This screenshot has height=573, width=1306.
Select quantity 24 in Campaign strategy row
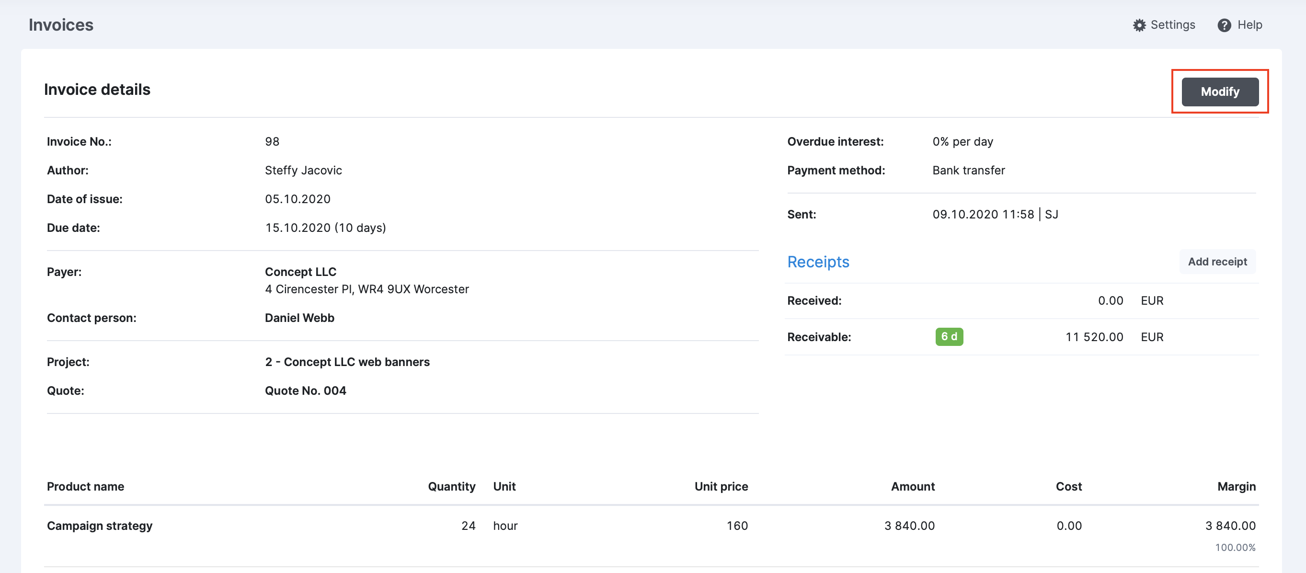point(468,526)
